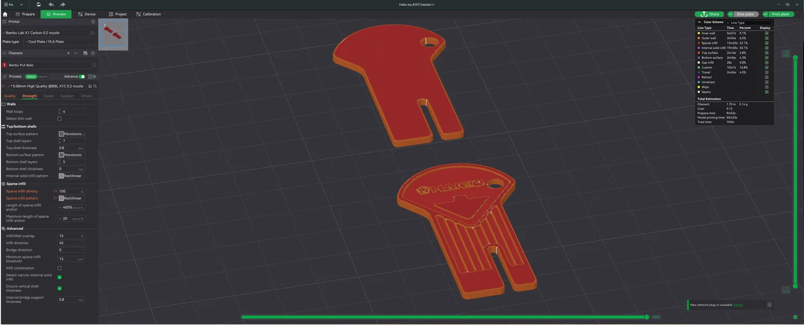The width and height of the screenshot is (804, 325).
Task: Switch to the Device tab
Action: (x=86, y=14)
